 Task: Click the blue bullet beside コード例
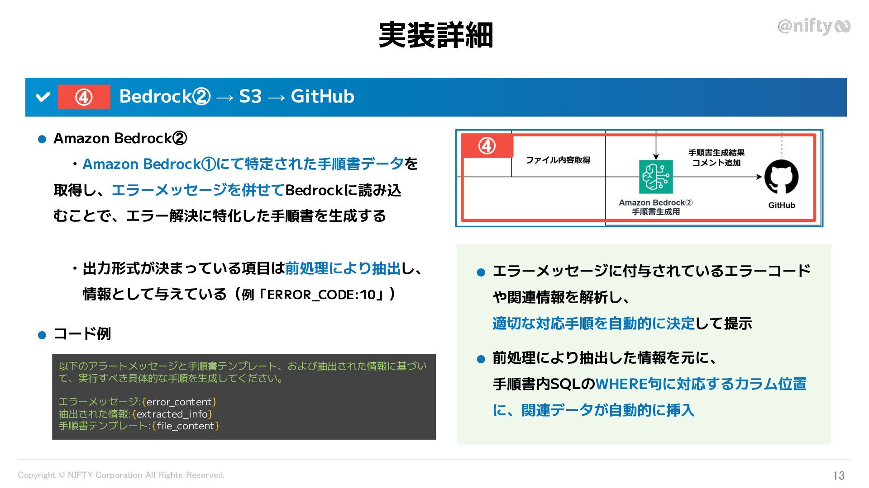point(42,335)
